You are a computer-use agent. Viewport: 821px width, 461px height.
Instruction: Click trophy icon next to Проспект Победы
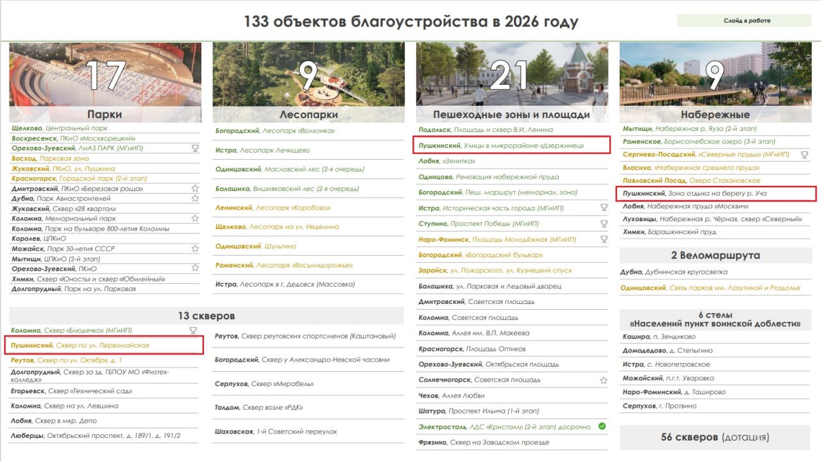pos(604,224)
